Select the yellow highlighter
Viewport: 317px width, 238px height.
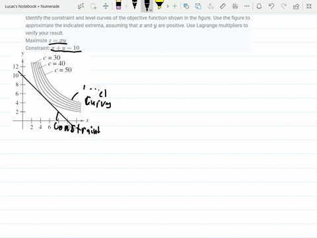(x=159, y=5)
